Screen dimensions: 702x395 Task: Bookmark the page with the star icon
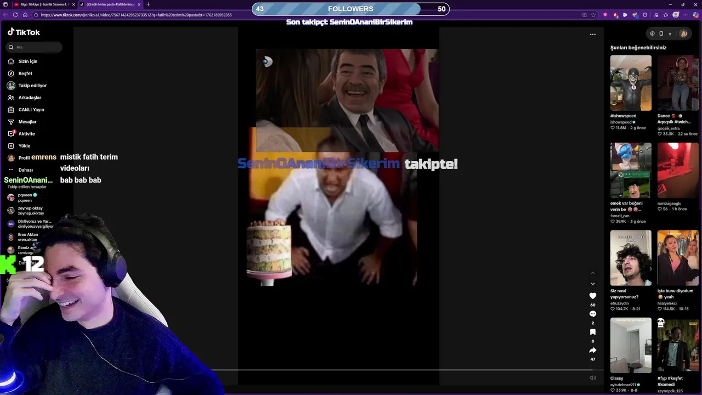click(593, 15)
